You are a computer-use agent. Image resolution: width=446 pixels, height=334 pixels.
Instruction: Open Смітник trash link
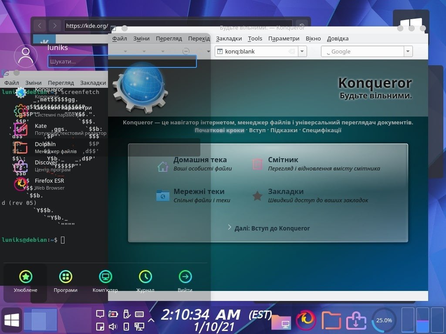(x=283, y=160)
